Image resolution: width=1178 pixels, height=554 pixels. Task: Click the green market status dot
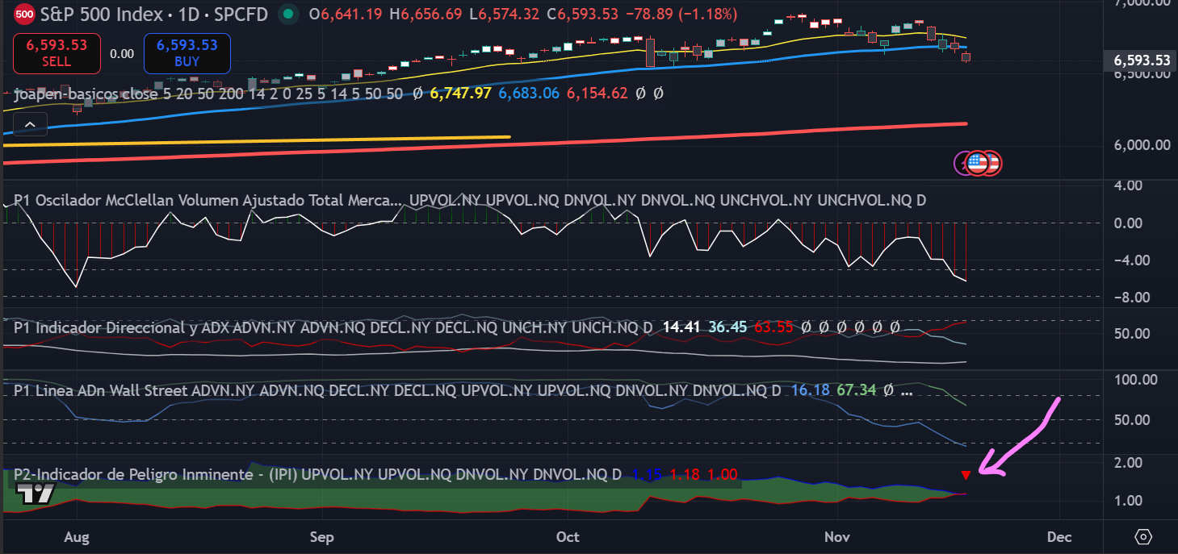coord(287,14)
